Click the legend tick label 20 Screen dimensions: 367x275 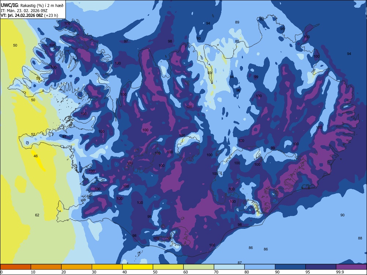[63, 272]
